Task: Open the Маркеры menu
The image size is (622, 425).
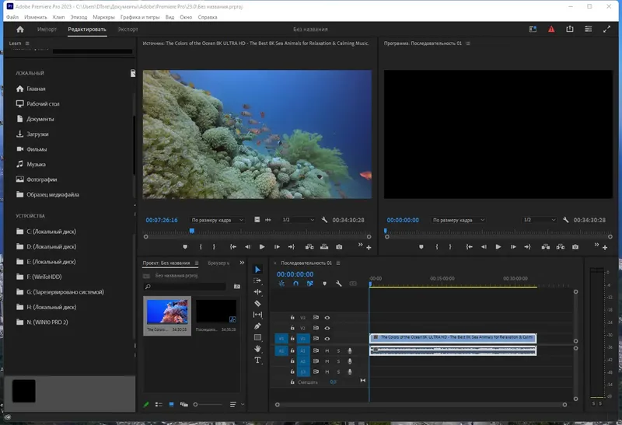Action: 103,16
